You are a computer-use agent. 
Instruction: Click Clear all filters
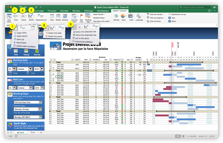coord(154,21)
